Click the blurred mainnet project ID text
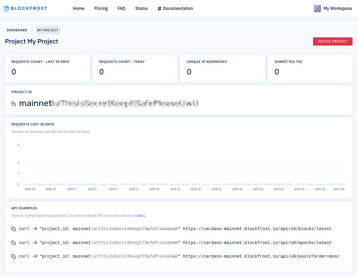This screenshot has width=358, height=277. click(x=109, y=103)
